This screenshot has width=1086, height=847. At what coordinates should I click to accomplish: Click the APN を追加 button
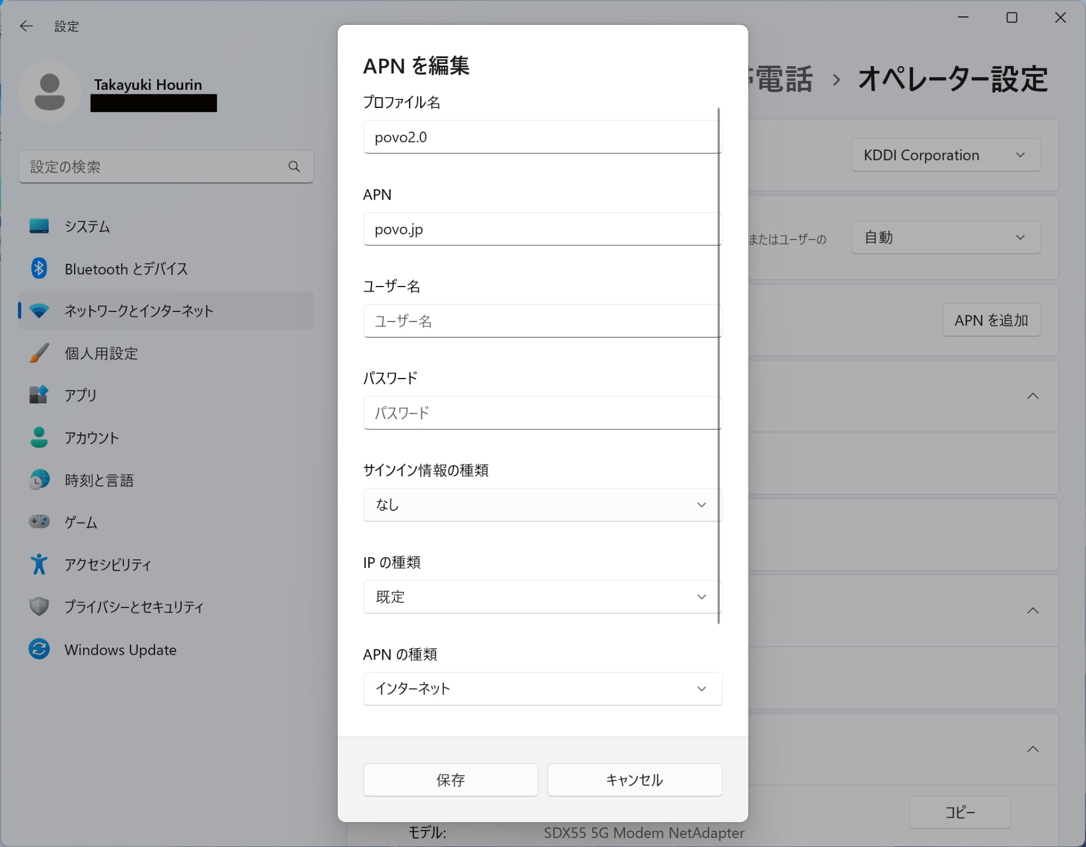991,320
